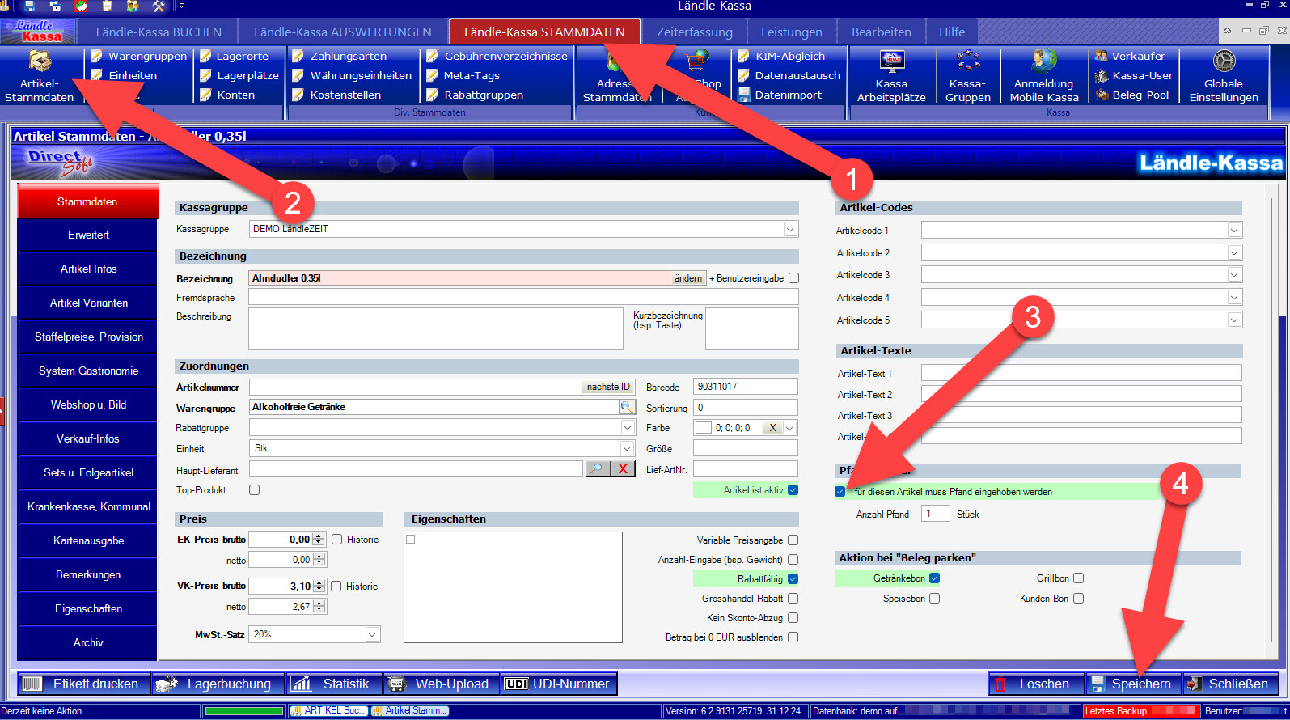Open Währungseinheiten entry
Image resolution: width=1290 pixels, height=720 pixels.
[352, 75]
